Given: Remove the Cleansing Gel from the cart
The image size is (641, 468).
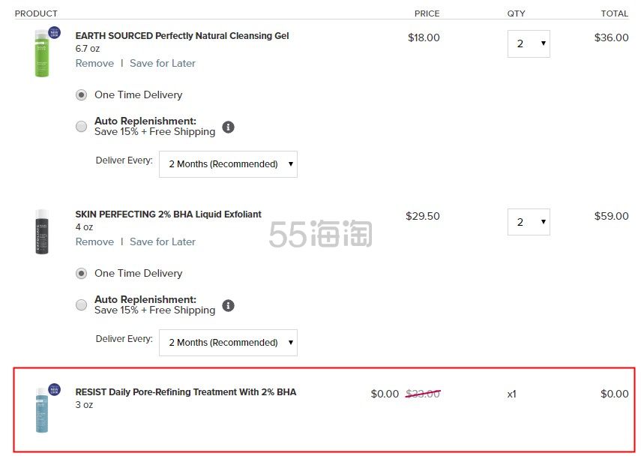Looking at the screenshot, I should (x=95, y=64).
